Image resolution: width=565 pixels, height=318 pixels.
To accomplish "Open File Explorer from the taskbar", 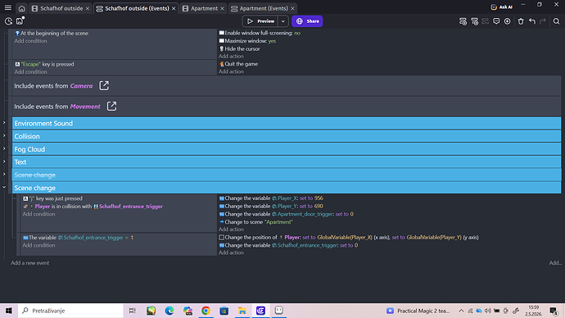I will click(x=242, y=311).
